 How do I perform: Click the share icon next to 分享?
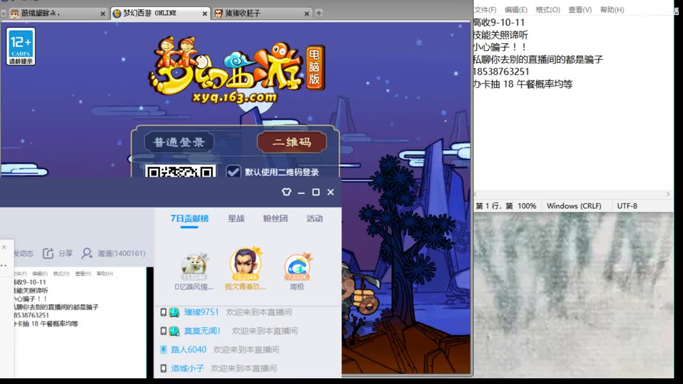tap(48, 253)
